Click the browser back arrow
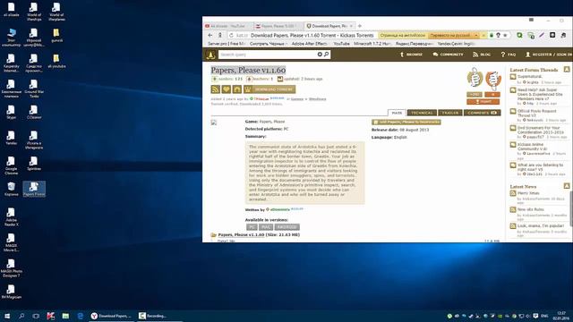Viewport: 573px width, 322px height. click(210, 36)
